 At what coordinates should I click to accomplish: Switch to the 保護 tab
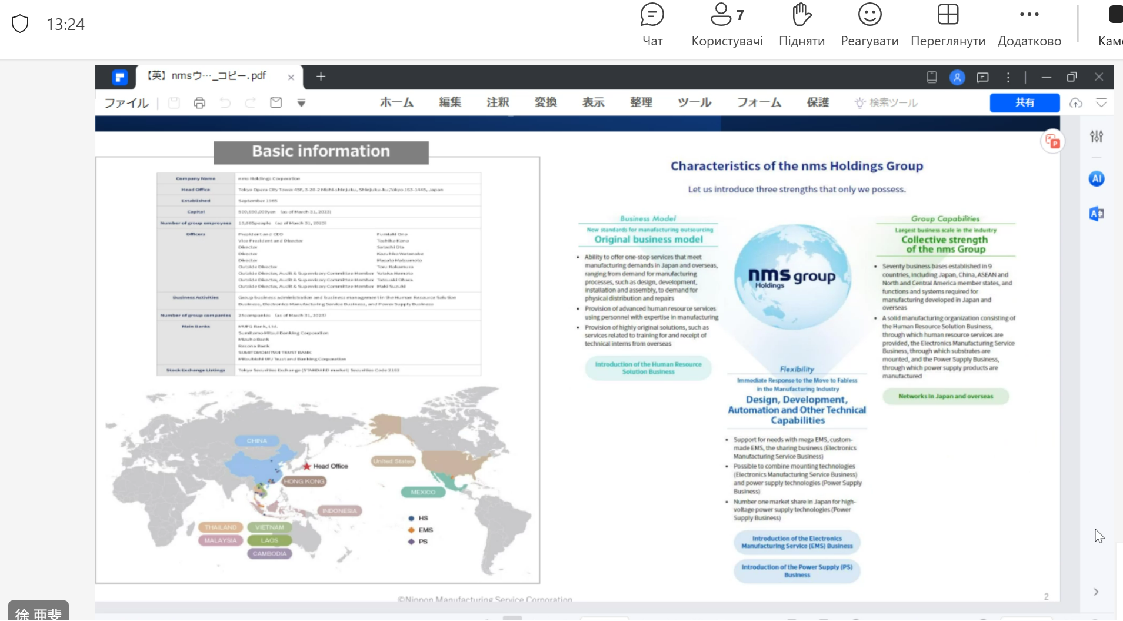tap(818, 102)
